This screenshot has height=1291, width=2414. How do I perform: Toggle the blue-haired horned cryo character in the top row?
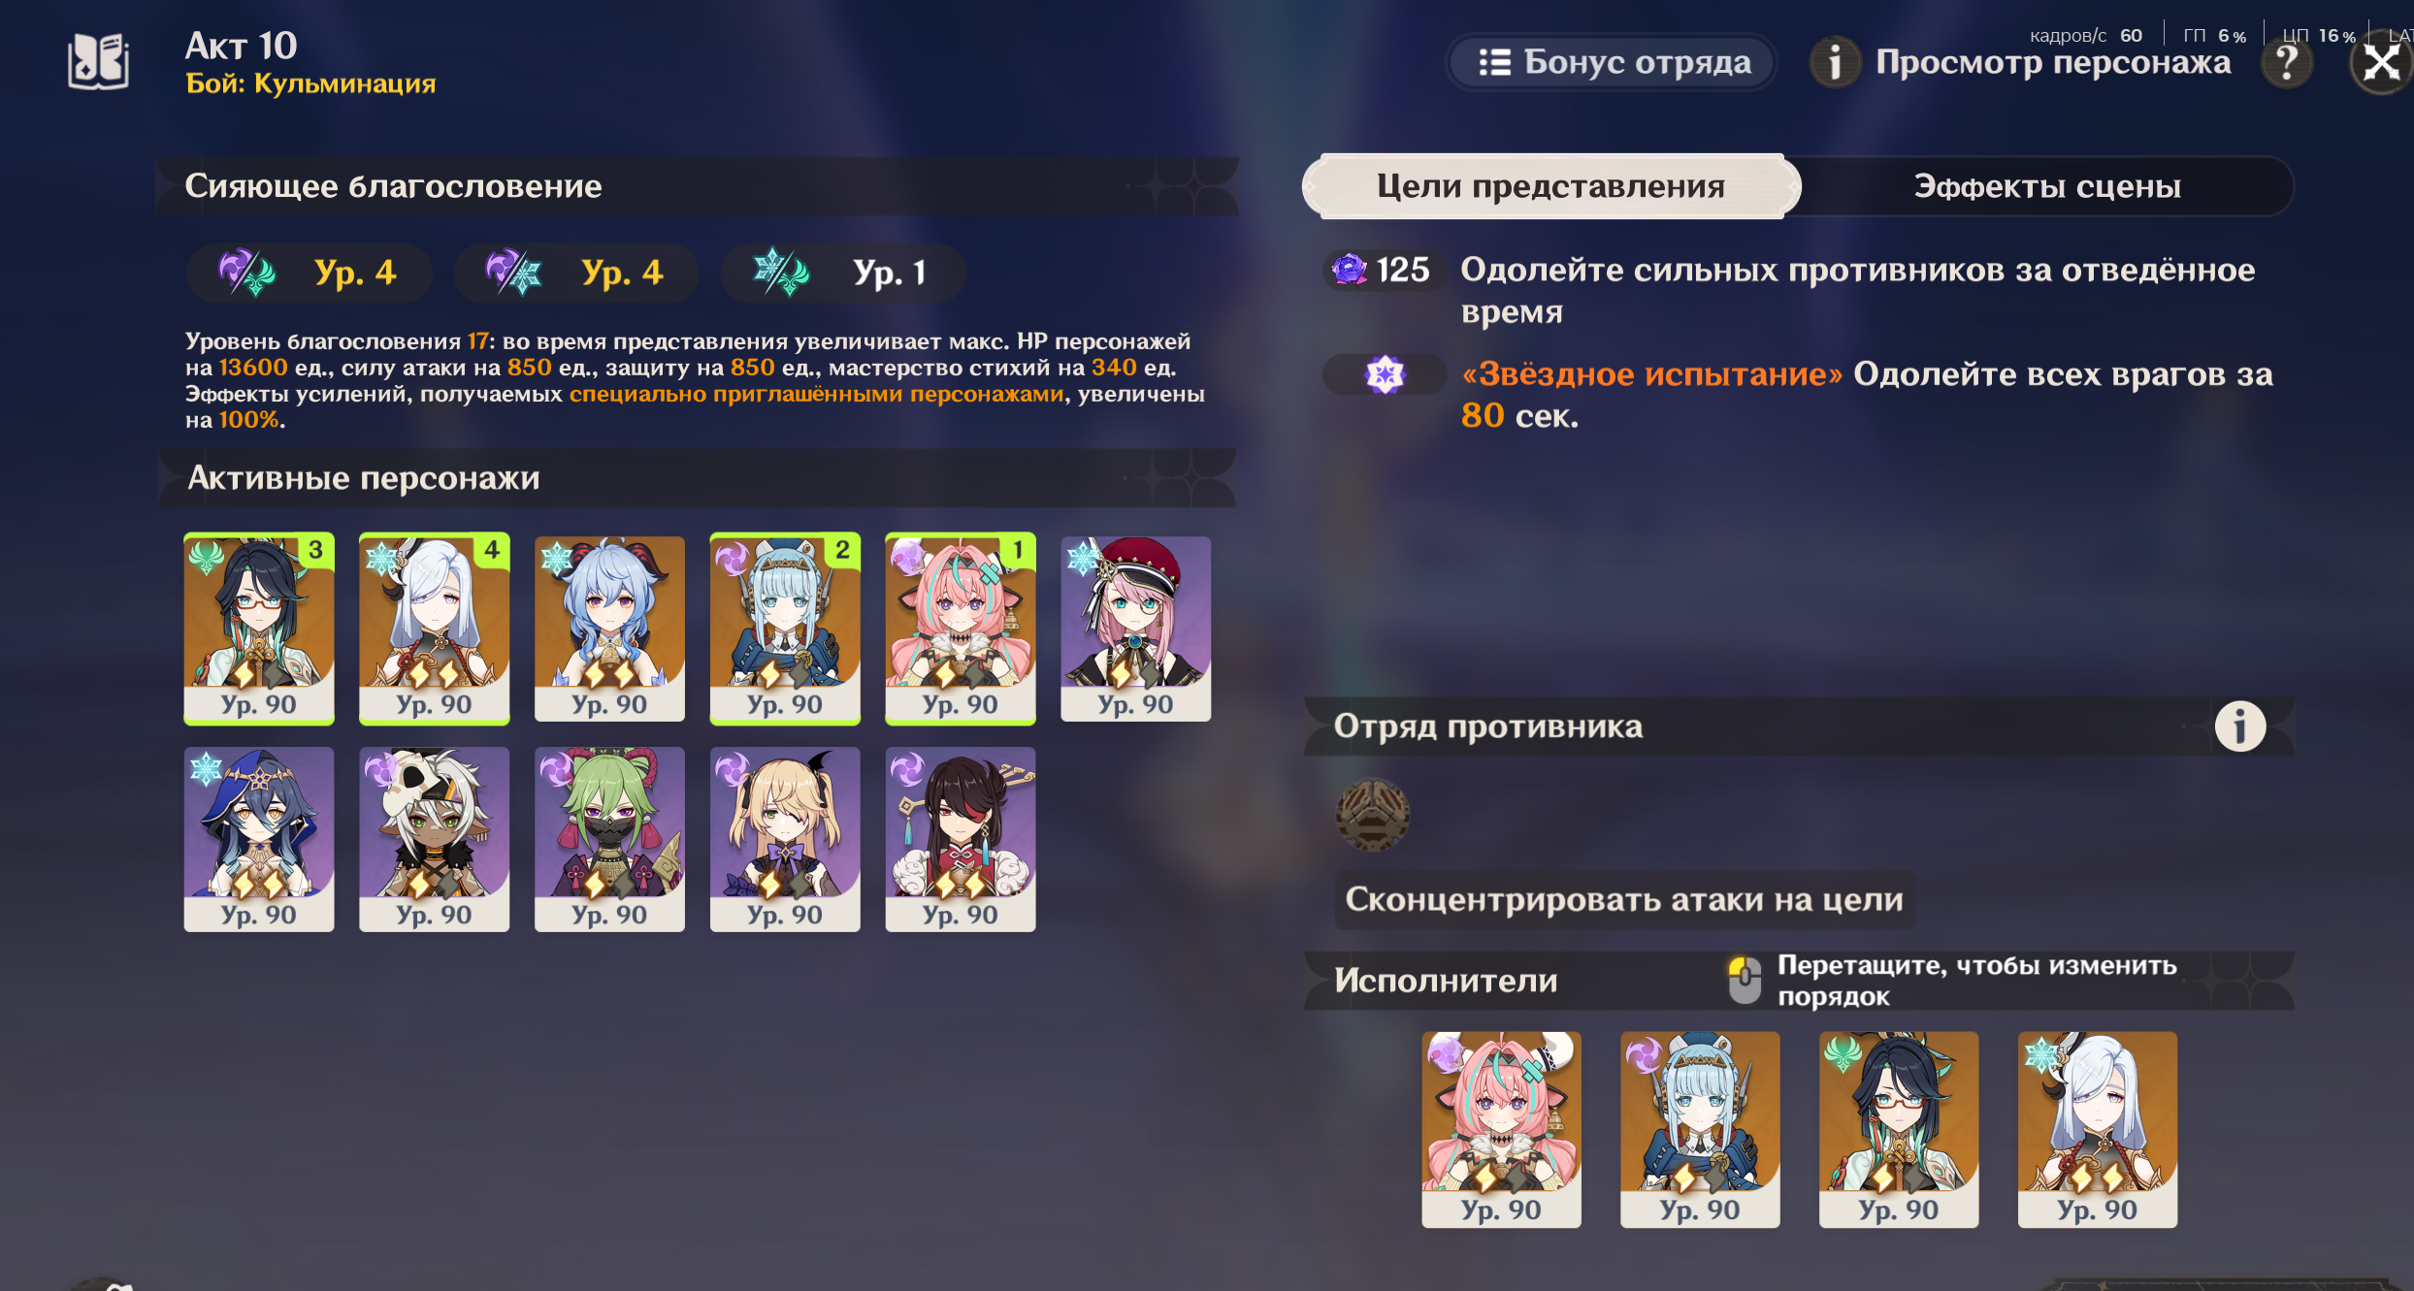tap(609, 629)
